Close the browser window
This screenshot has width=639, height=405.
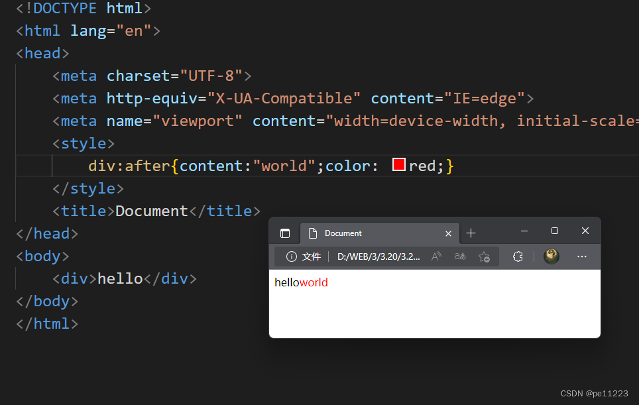[585, 231]
